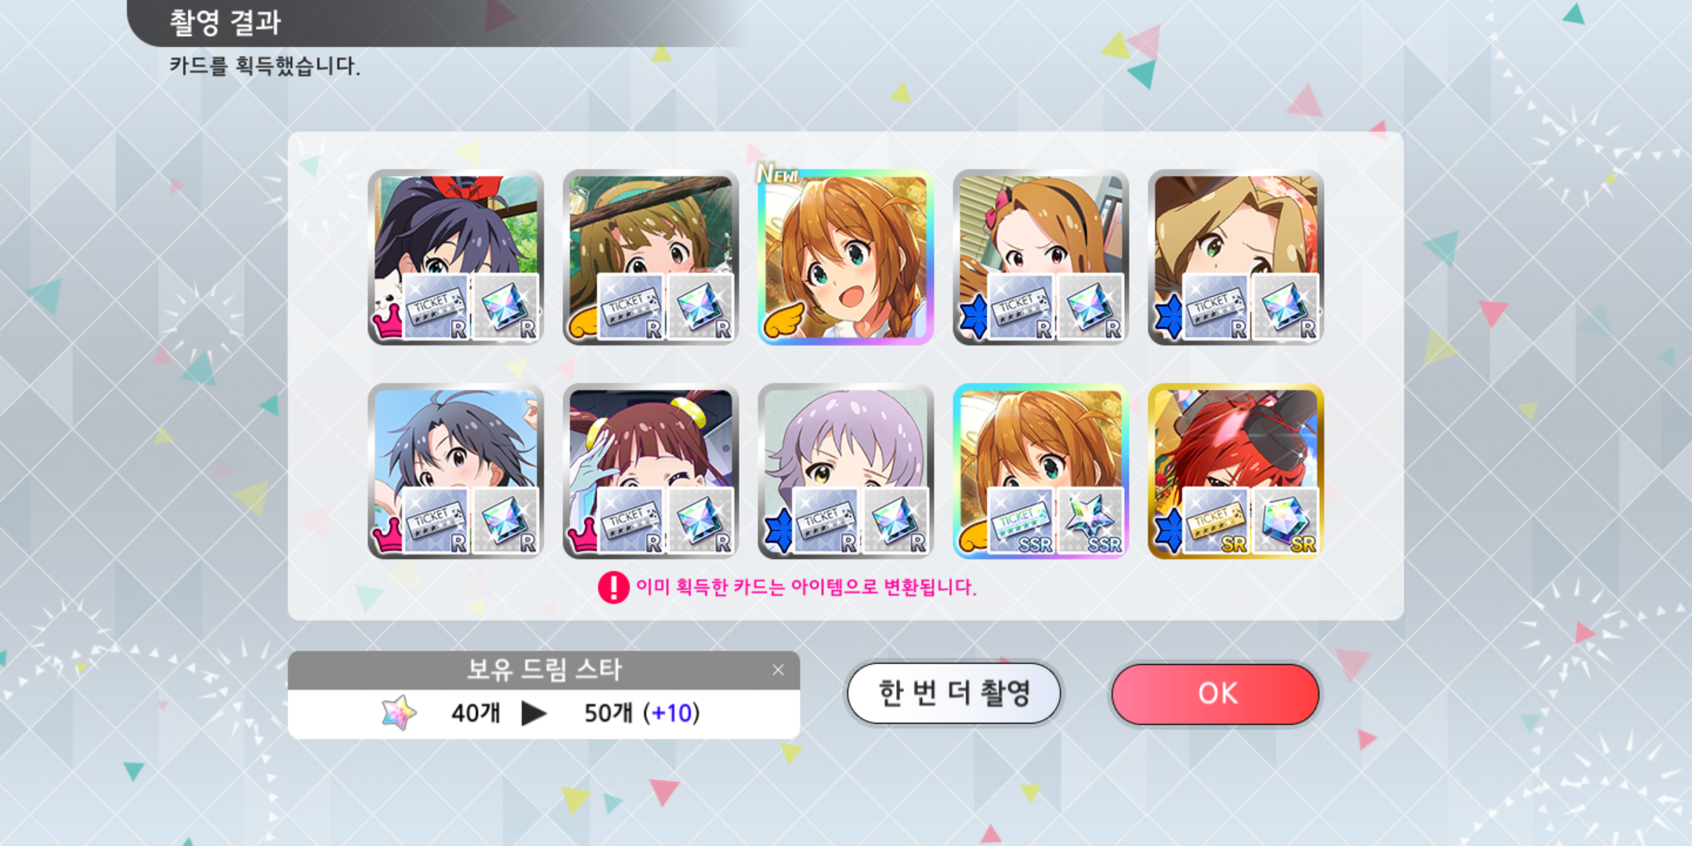Open the NEW rainbow-framed orange-haired card

coord(845,257)
